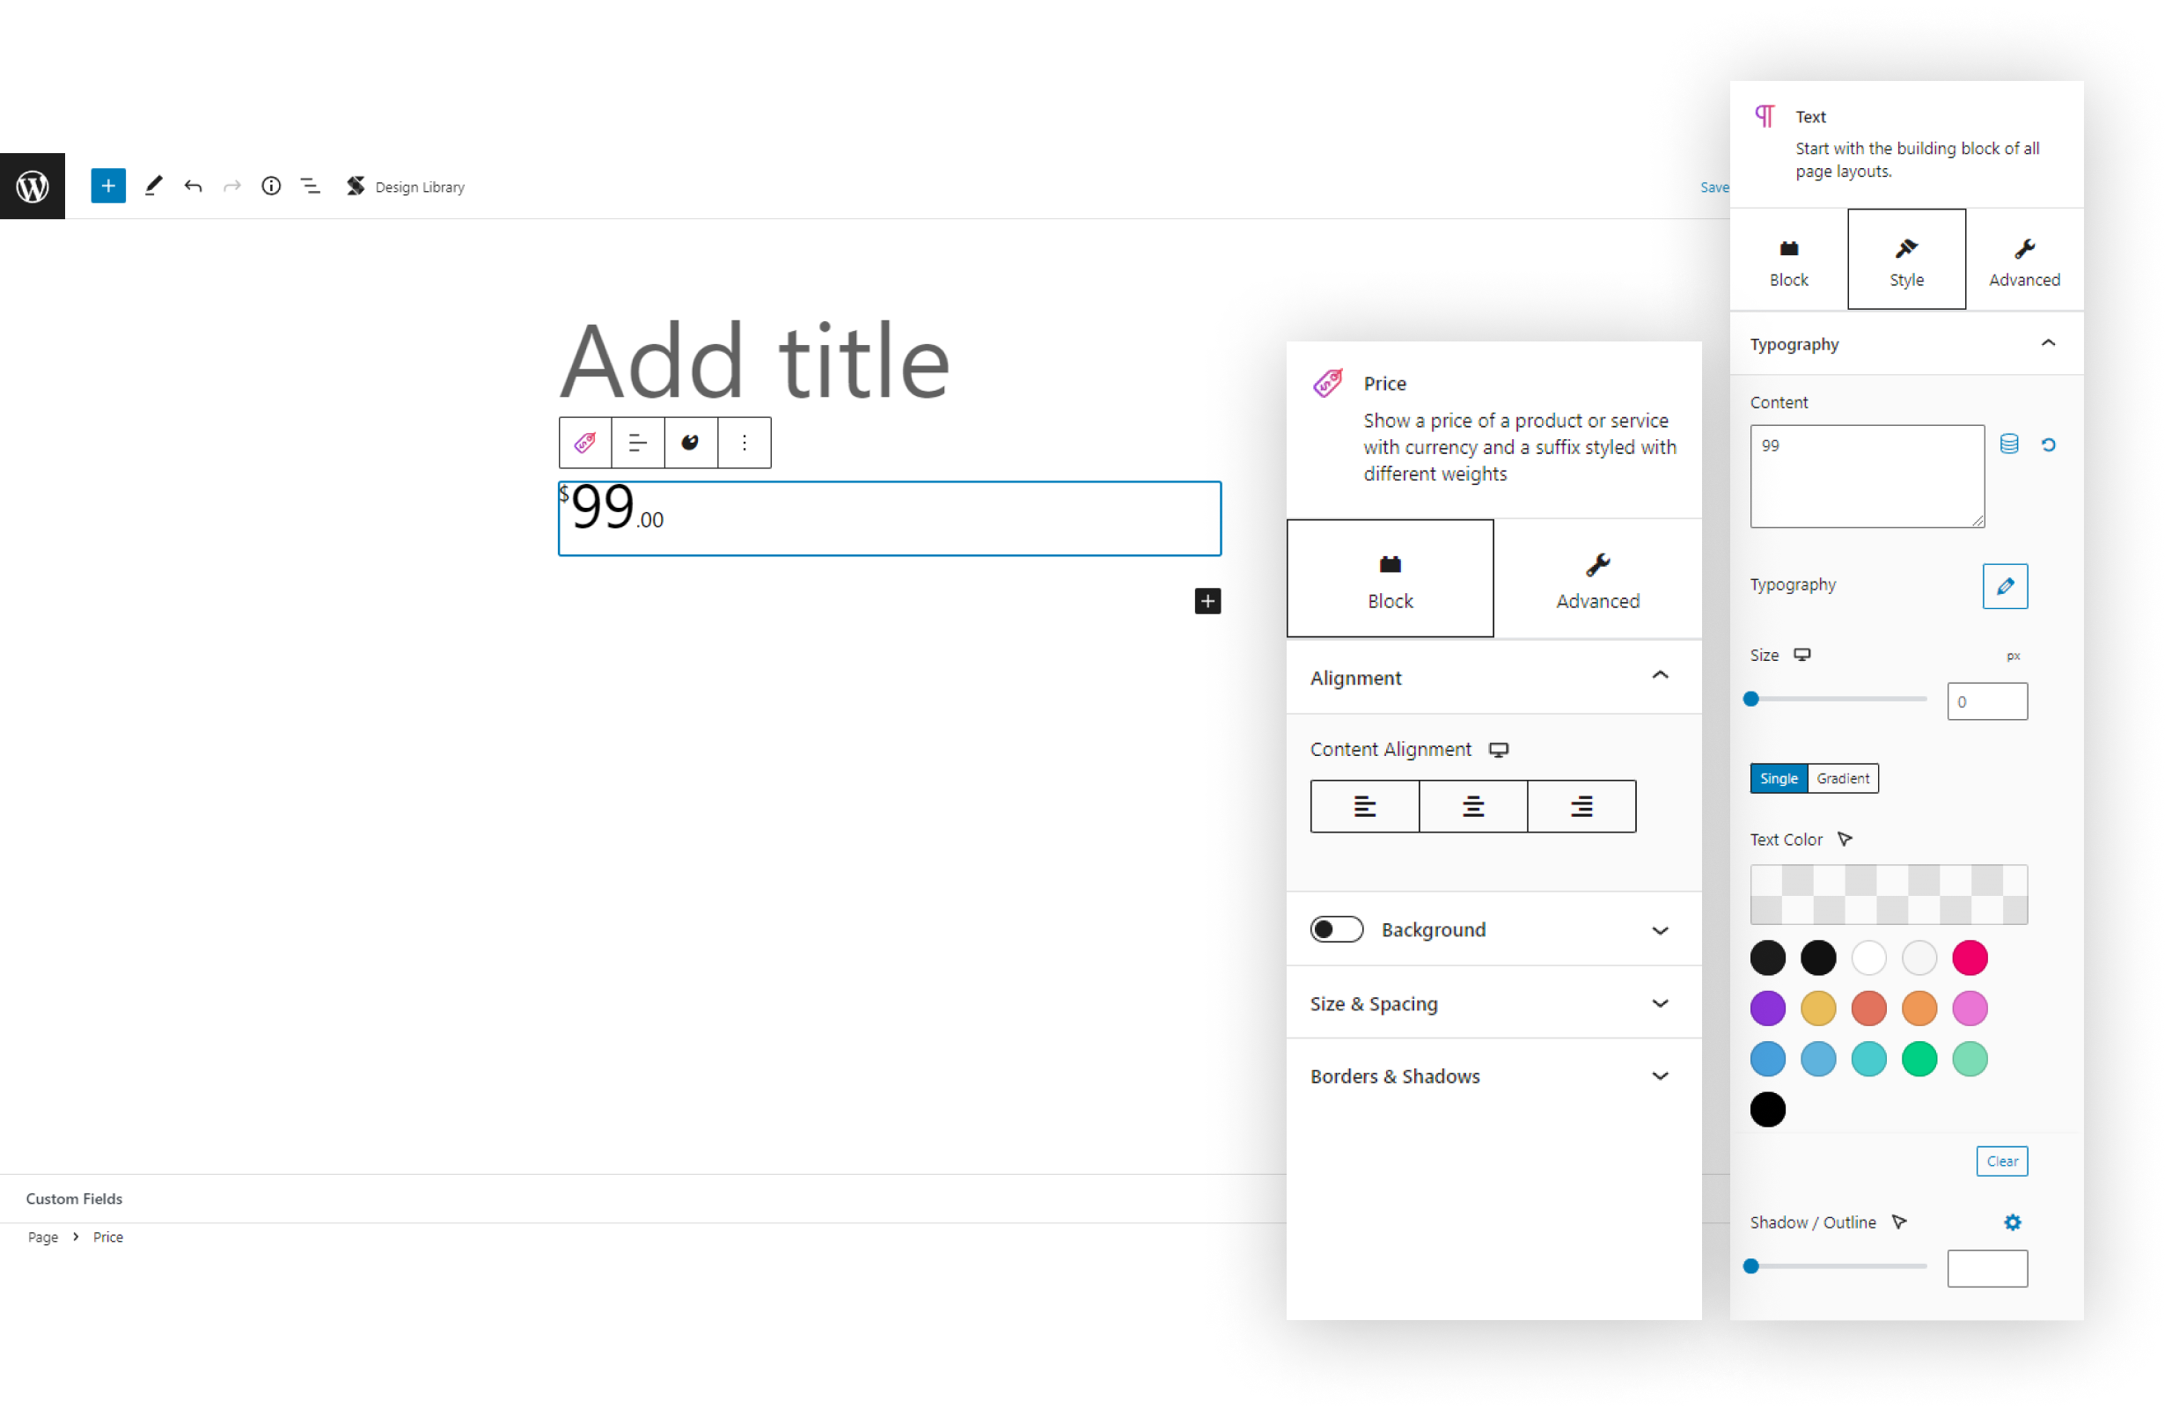2172x1416 pixels.
Task: Select center content alignment
Action: 1472,806
